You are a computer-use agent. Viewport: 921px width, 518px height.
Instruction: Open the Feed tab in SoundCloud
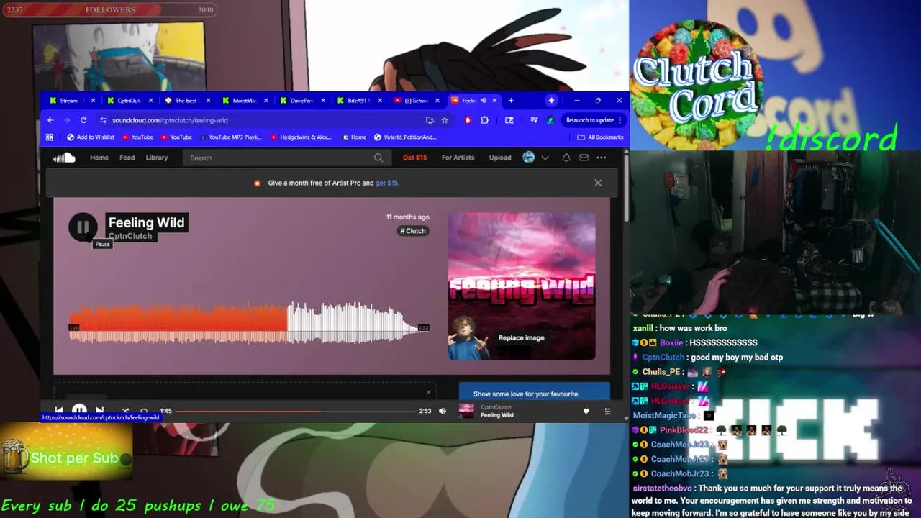point(127,158)
